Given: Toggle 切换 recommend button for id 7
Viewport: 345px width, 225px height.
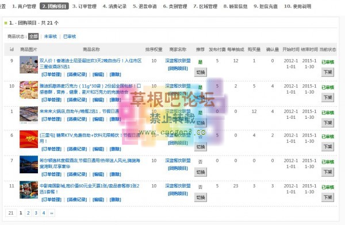Looking at the screenshot, I should point(201,172).
